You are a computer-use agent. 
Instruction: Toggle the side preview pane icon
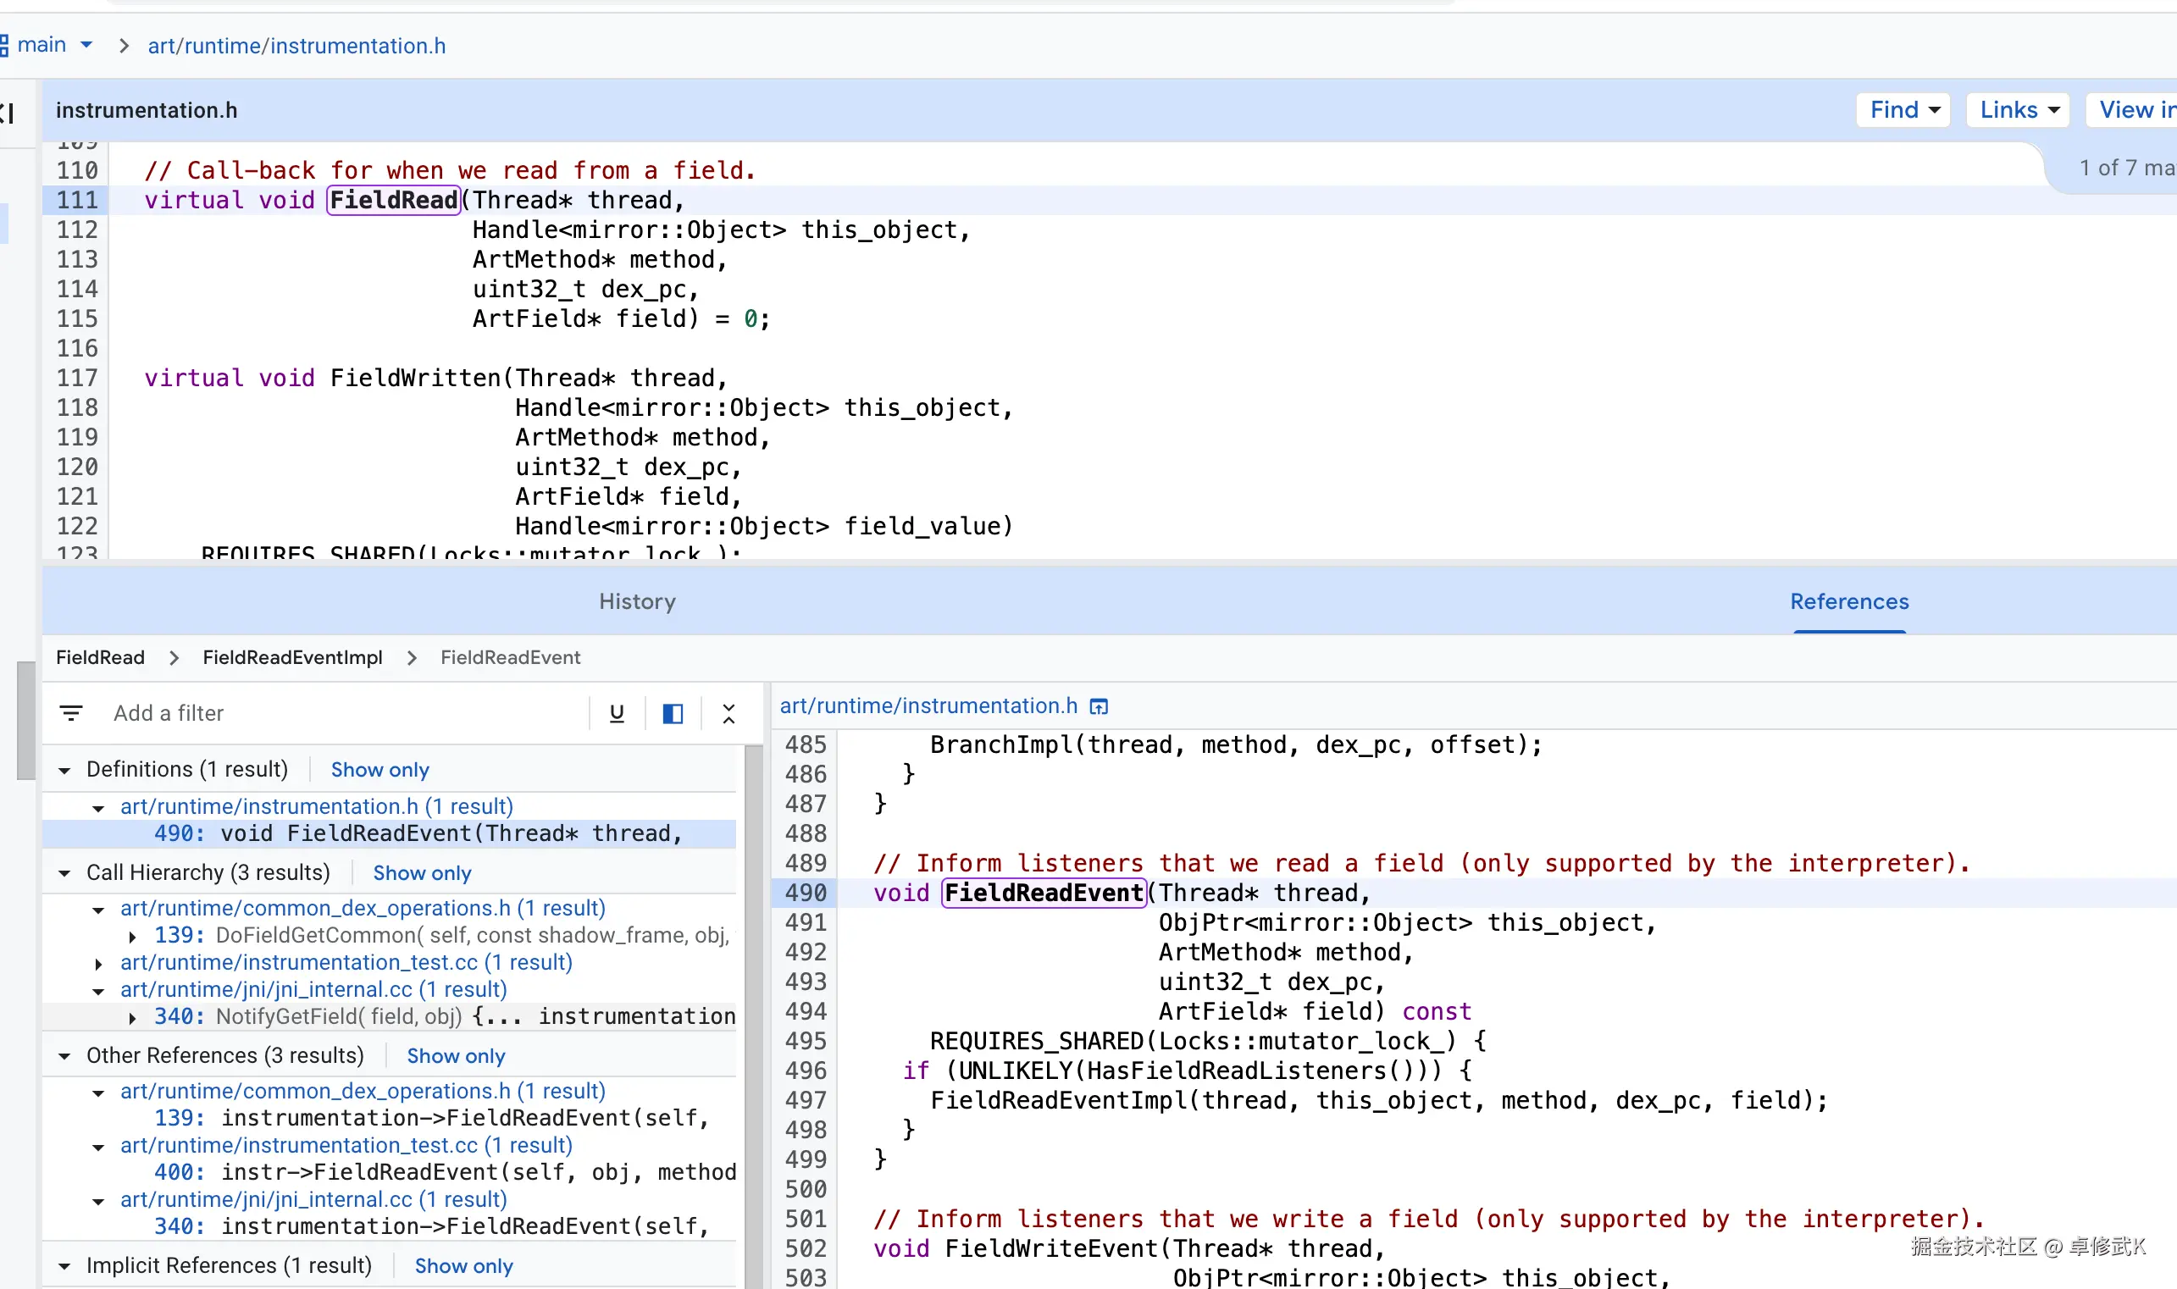point(673,713)
